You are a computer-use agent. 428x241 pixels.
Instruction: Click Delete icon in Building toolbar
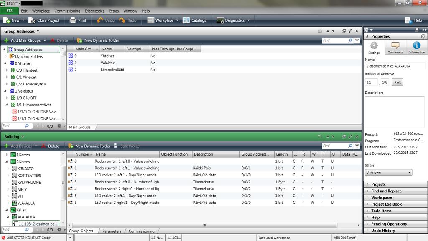click(x=43, y=146)
